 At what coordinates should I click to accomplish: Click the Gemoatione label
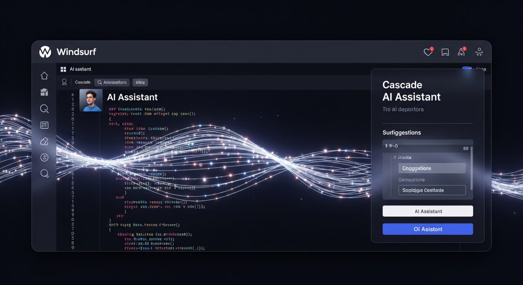(411, 179)
